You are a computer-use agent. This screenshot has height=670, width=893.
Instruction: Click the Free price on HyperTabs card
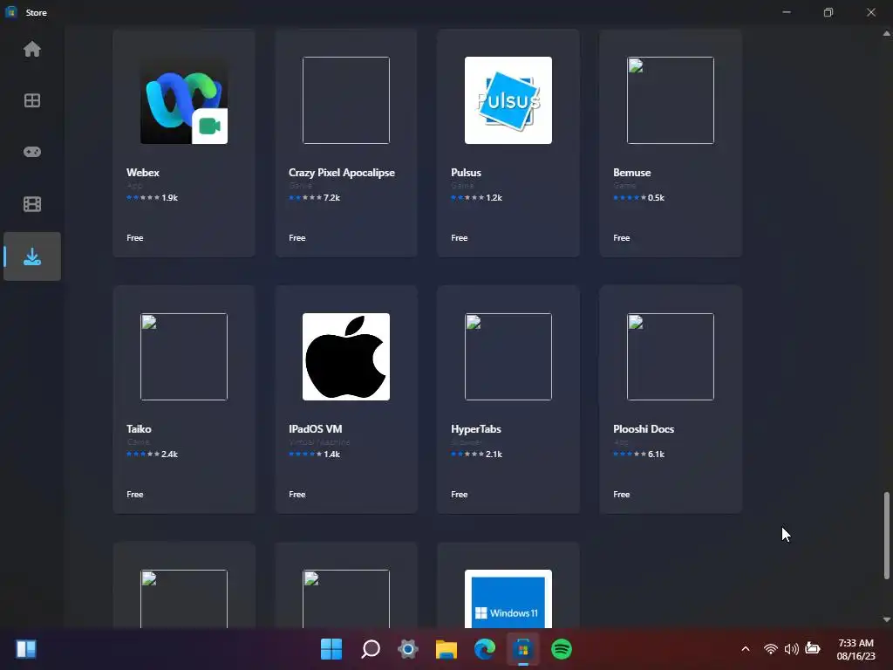click(x=459, y=495)
